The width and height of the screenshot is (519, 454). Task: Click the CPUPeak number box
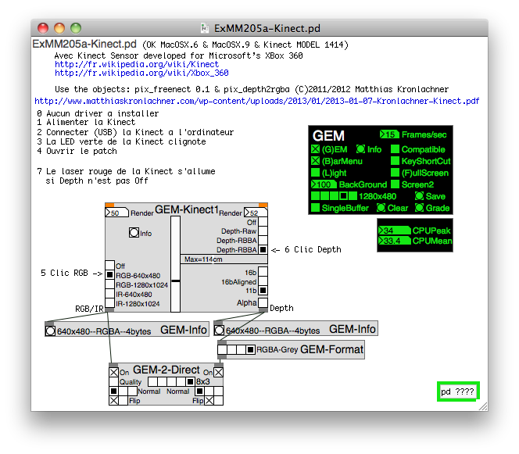point(394,231)
